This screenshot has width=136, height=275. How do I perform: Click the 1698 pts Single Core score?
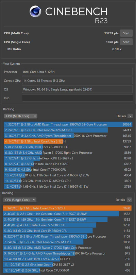tap(112, 42)
